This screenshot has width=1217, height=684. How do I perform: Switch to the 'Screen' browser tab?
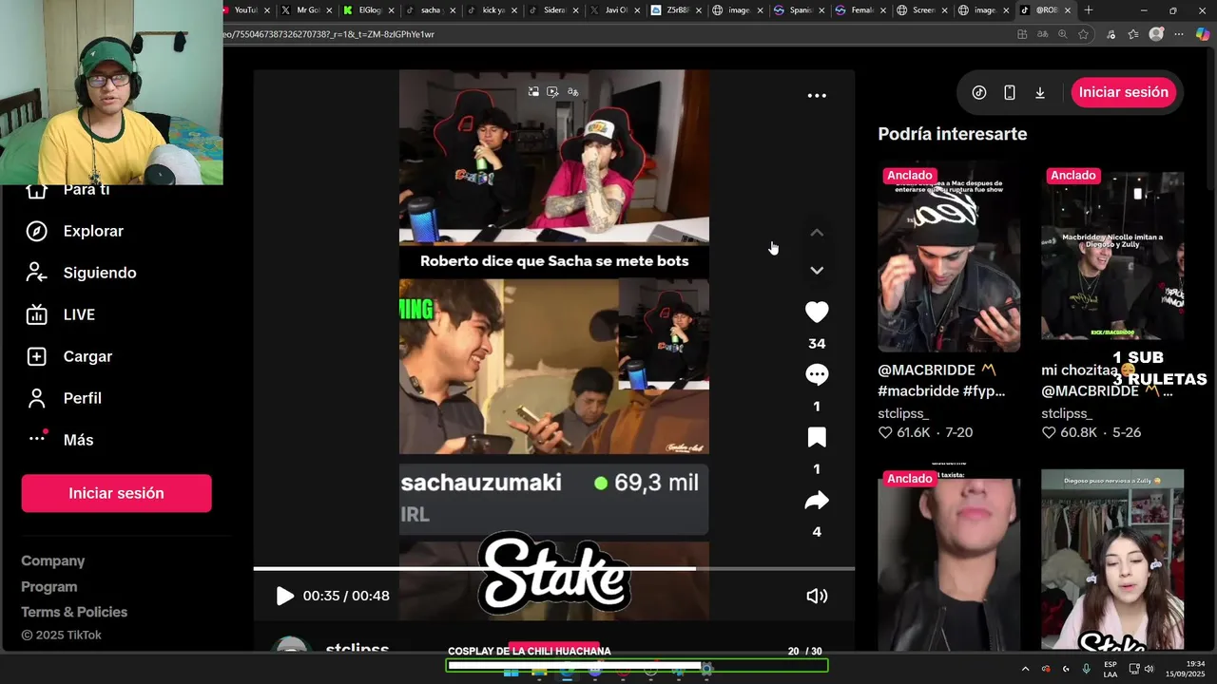(x=923, y=10)
